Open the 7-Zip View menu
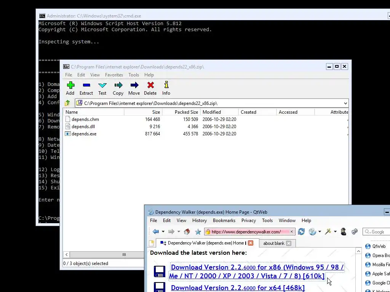This screenshot has width=390, height=292. coord(95,75)
